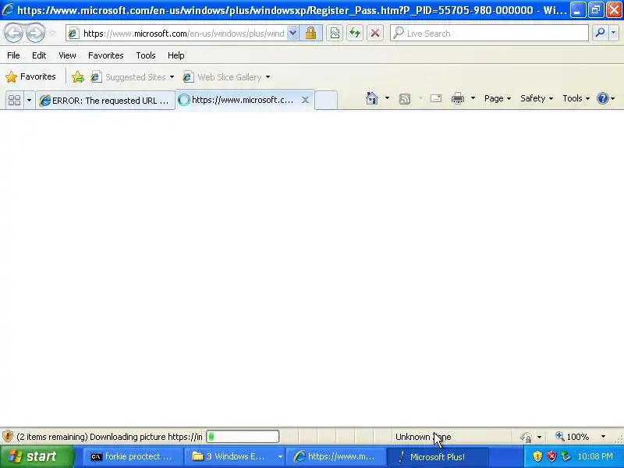Image resolution: width=624 pixels, height=468 pixels.
Task: Open the Safety command menu
Action: tap(537, 98)
